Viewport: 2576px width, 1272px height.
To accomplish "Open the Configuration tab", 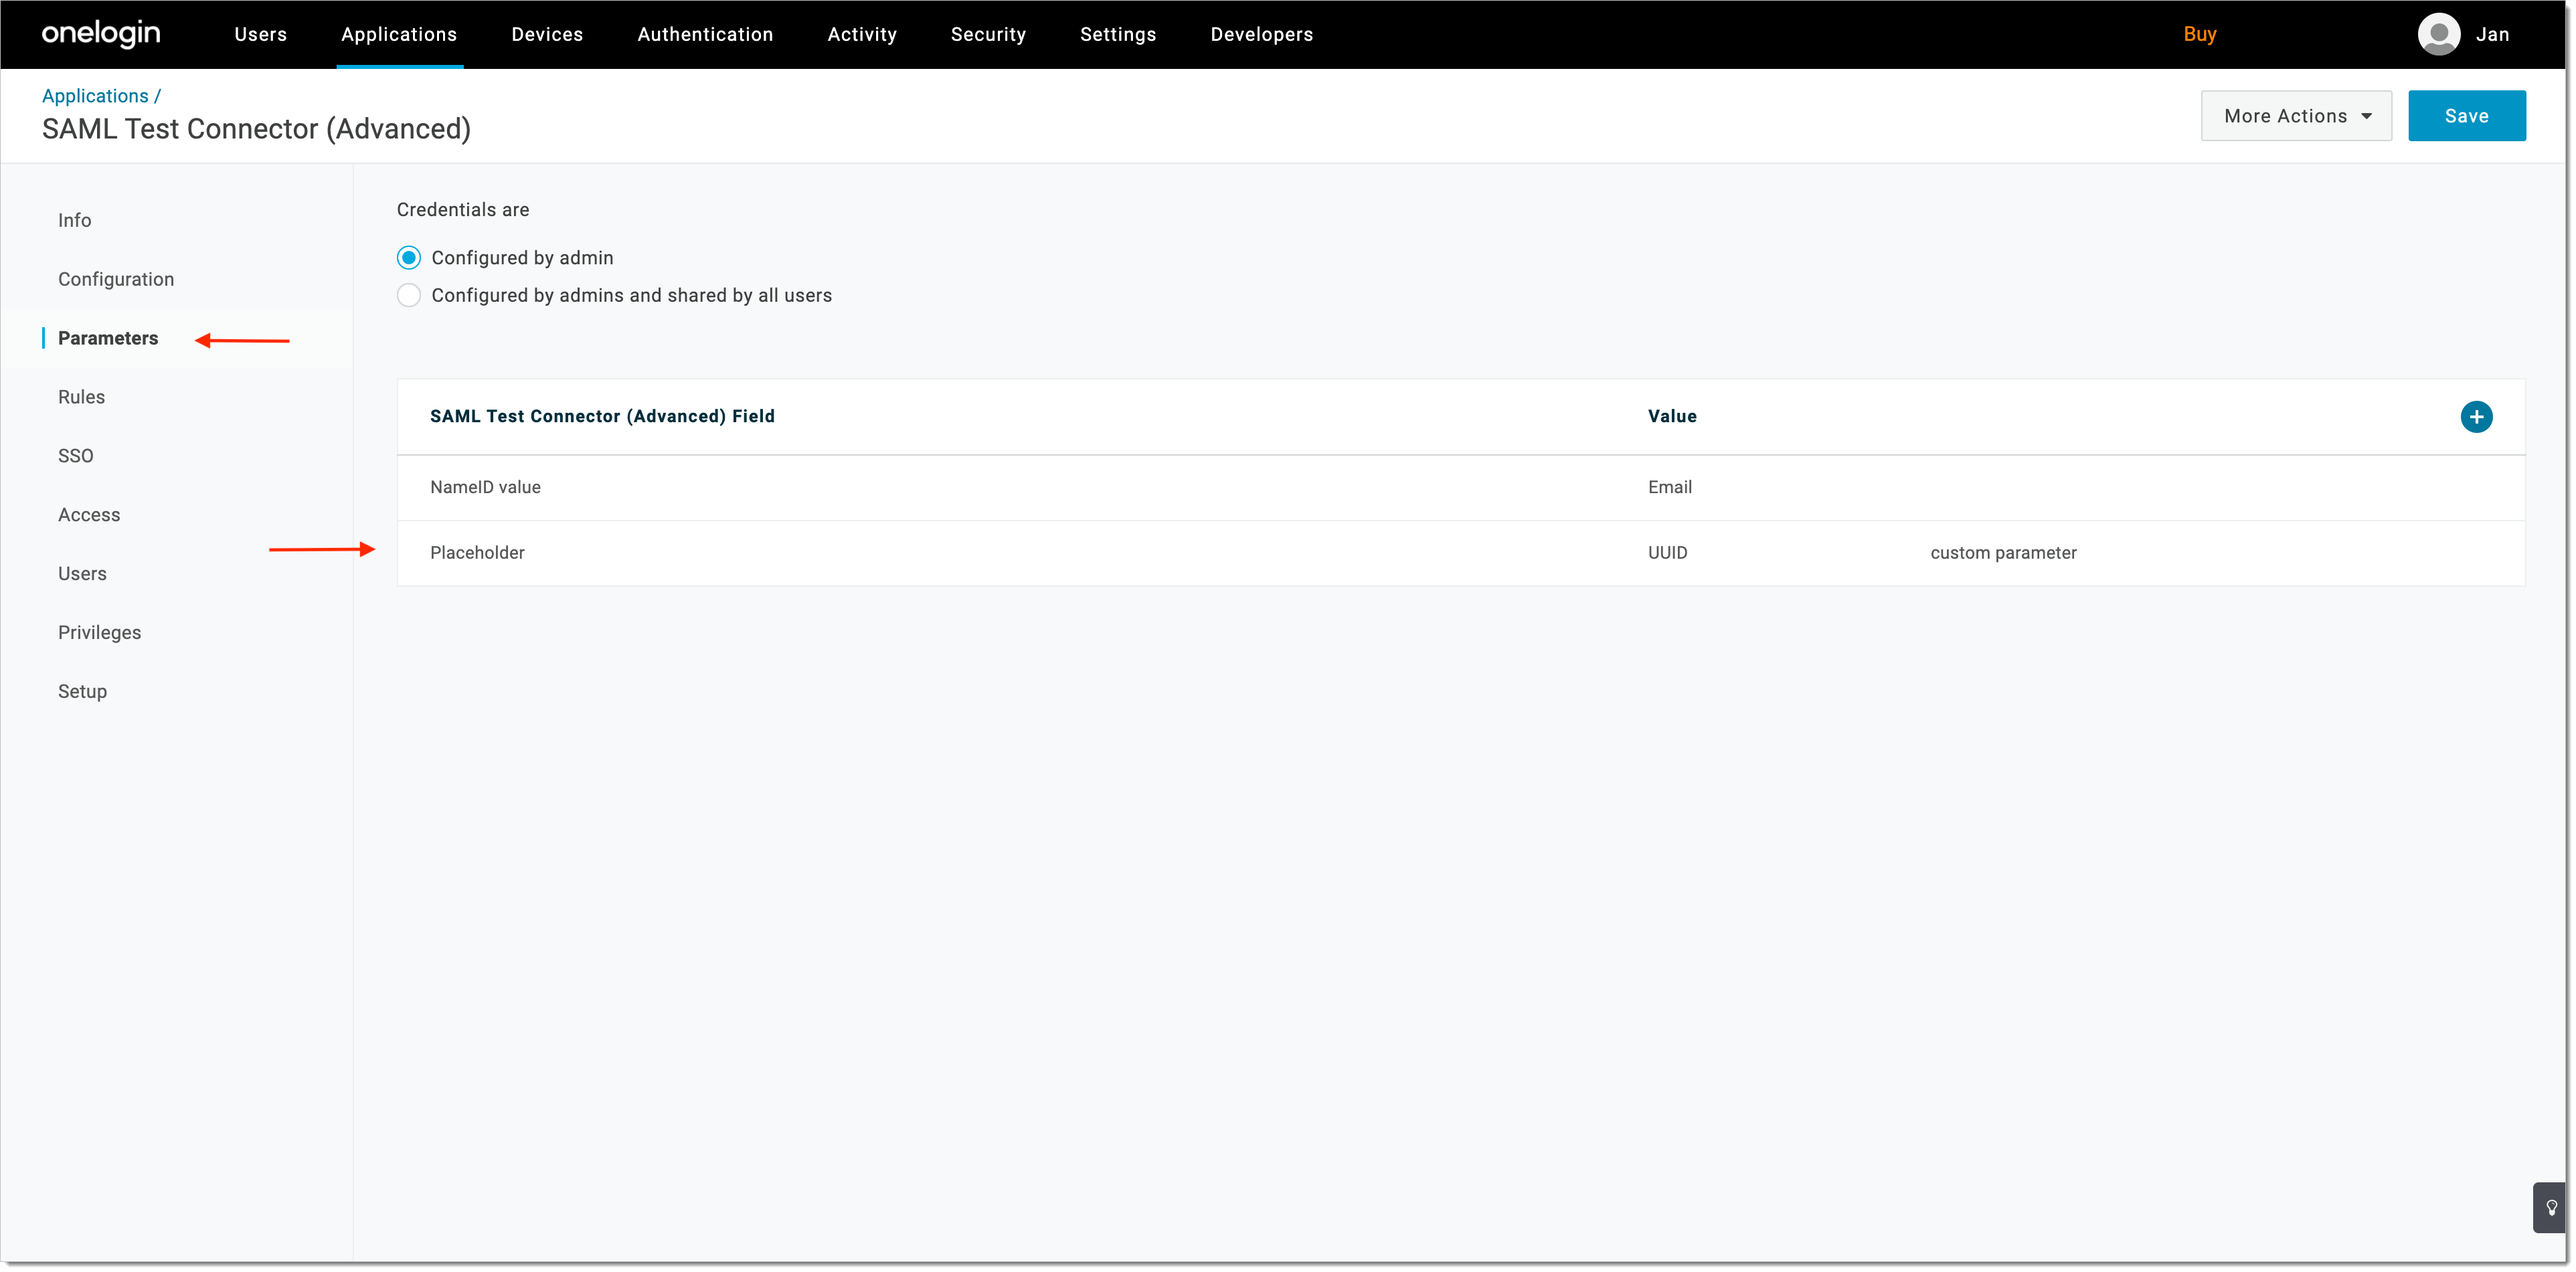I will pyautogui.click(x=116, y=278).
